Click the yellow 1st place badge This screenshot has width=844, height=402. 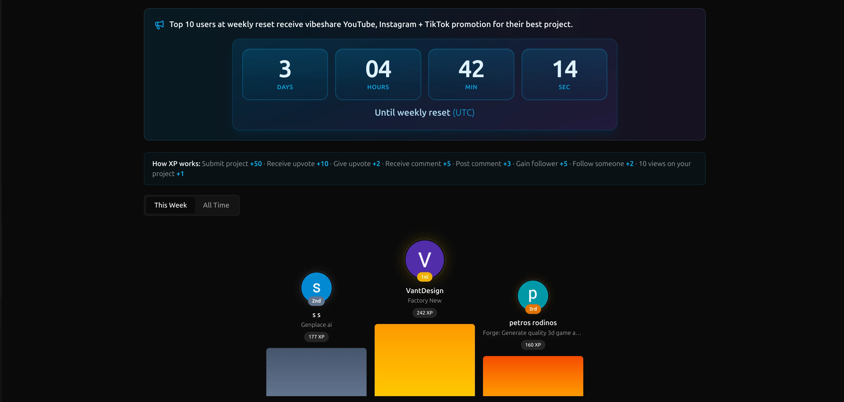click(425, 277)
